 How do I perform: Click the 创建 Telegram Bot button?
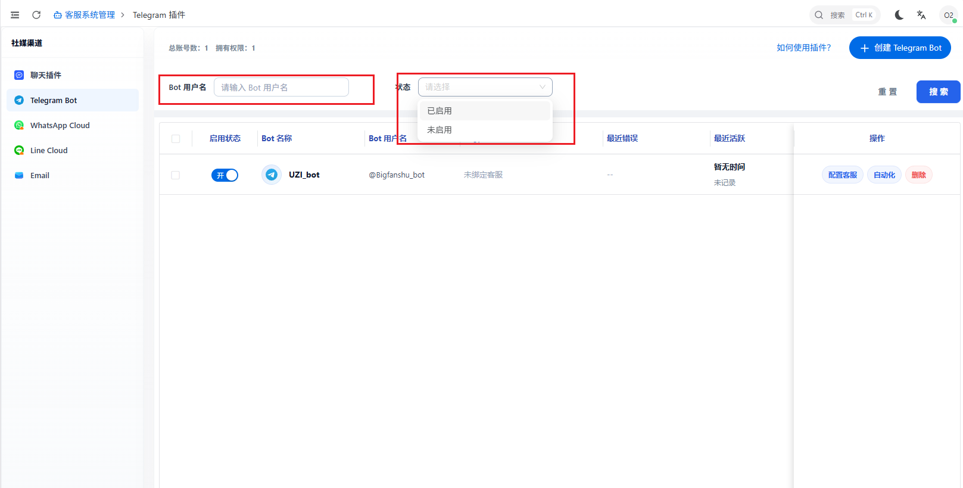click(x=900, y=48)
